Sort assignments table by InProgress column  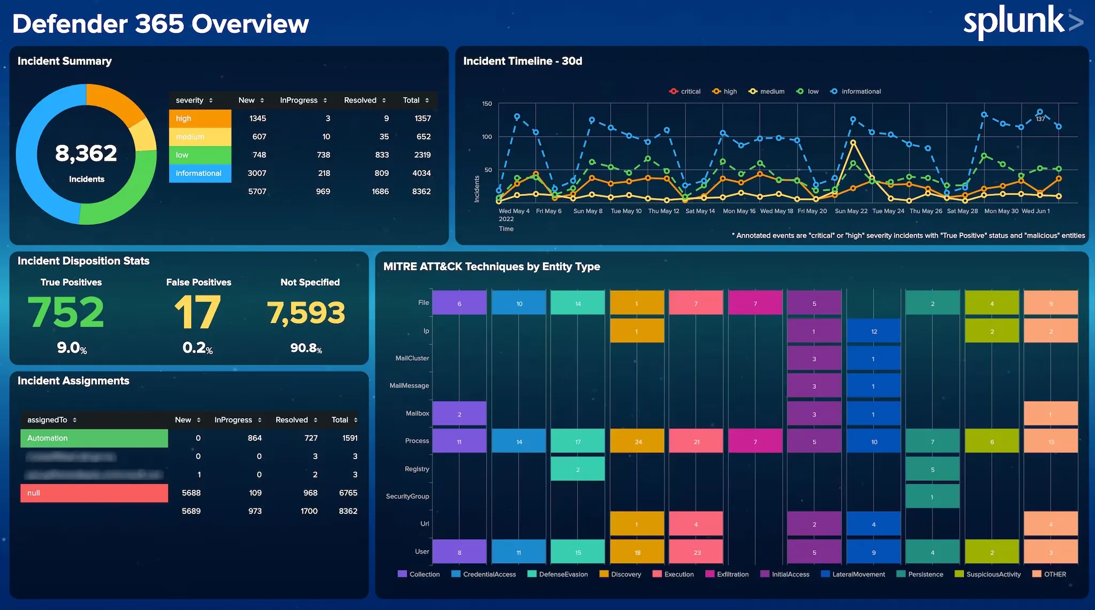coord(238,420)
